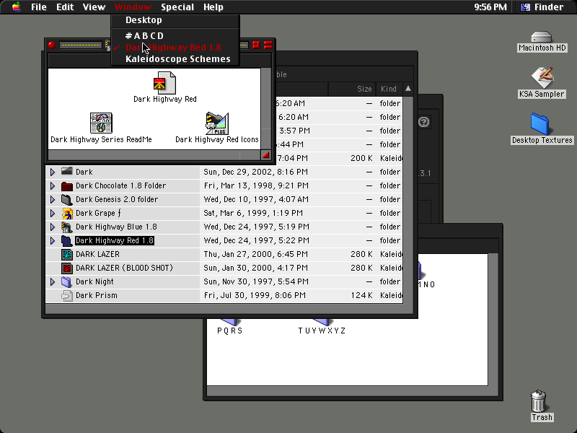Choose Desktop from the Window menu

pyautogui.click(x=175, y=20)
